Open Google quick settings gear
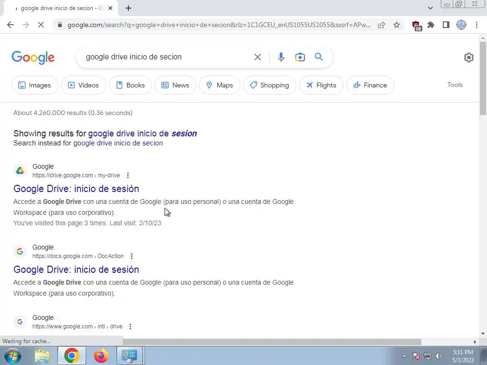The image size is (487, 365). tap(468, 58)
